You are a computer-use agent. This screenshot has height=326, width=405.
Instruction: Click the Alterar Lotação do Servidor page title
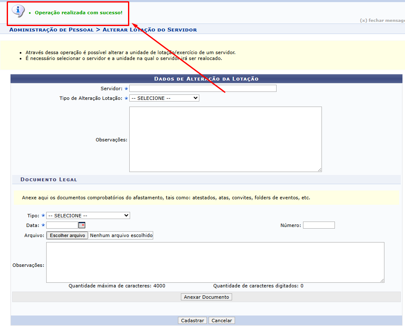[x=149, y=30]
